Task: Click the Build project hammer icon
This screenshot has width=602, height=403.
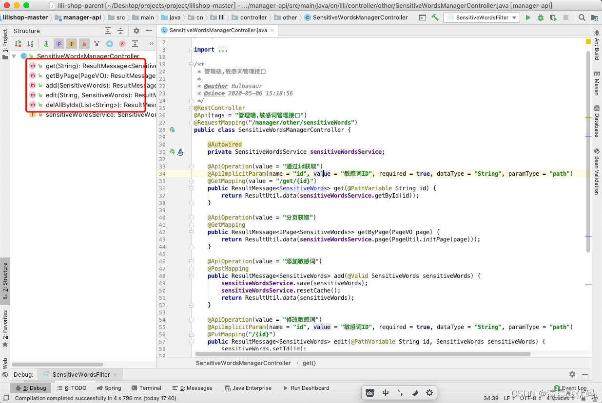Action: coord(435,18)
